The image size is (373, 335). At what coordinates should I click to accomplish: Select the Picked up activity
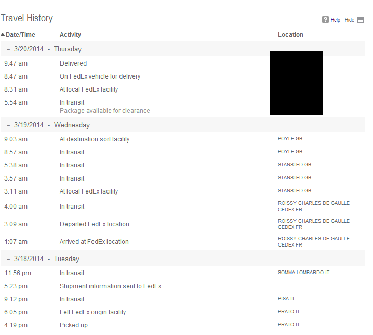coord(73,325)
